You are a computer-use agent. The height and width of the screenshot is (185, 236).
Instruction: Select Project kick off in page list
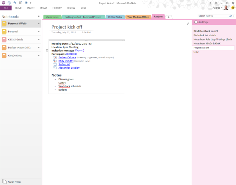213,48
